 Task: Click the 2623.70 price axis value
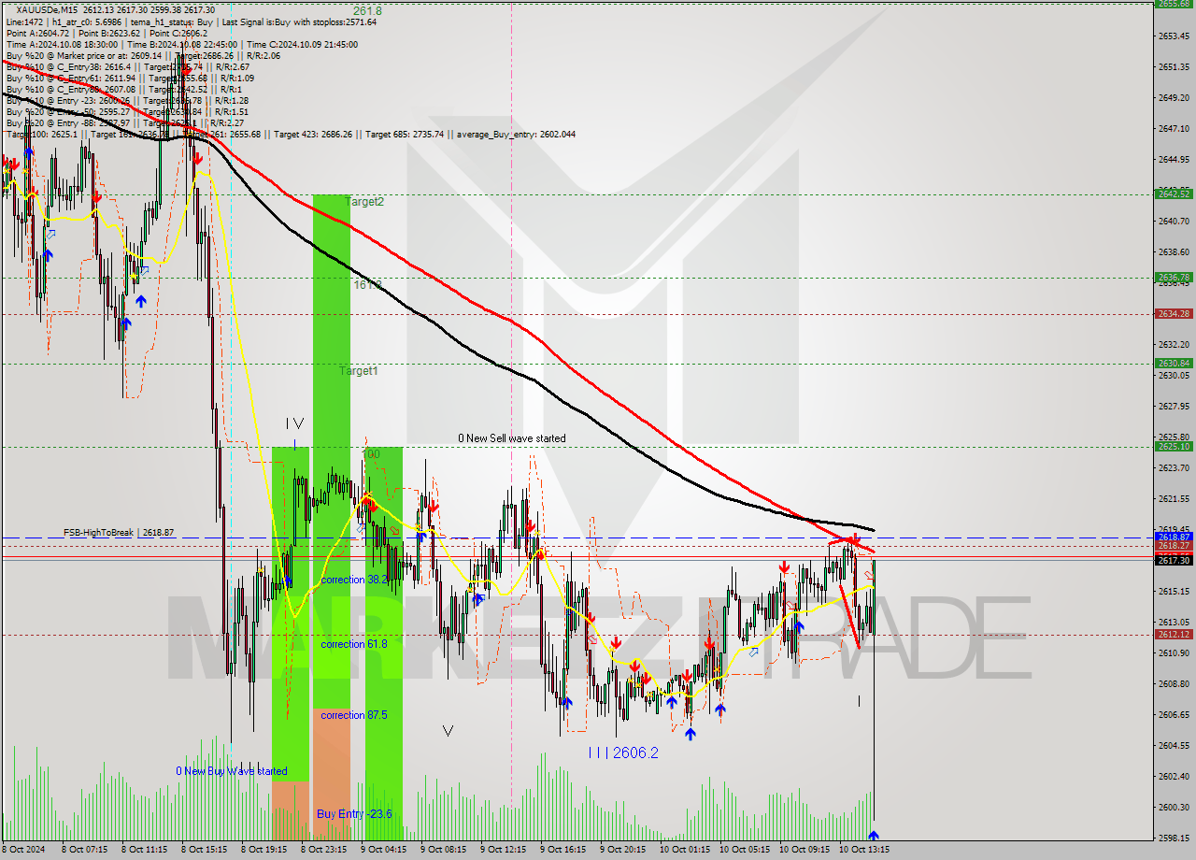(1174, 467)
